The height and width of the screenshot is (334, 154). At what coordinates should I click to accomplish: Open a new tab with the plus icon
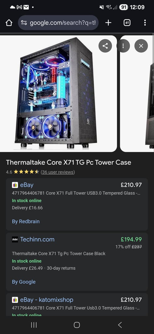[108, 23]
